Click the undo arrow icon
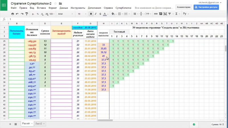Screen dimensions: 228x128 (x=17, y=14)
